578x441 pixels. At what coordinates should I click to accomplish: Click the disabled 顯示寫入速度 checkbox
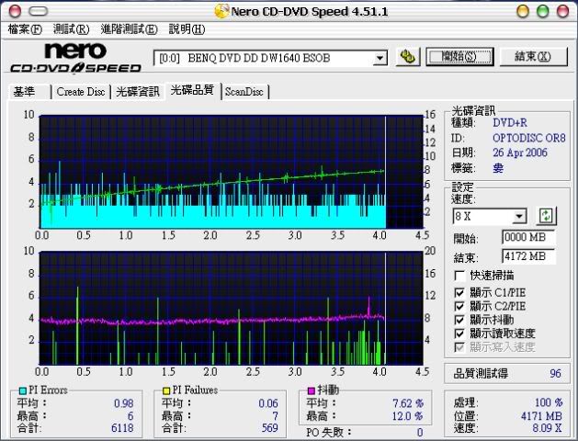(459, 346)
